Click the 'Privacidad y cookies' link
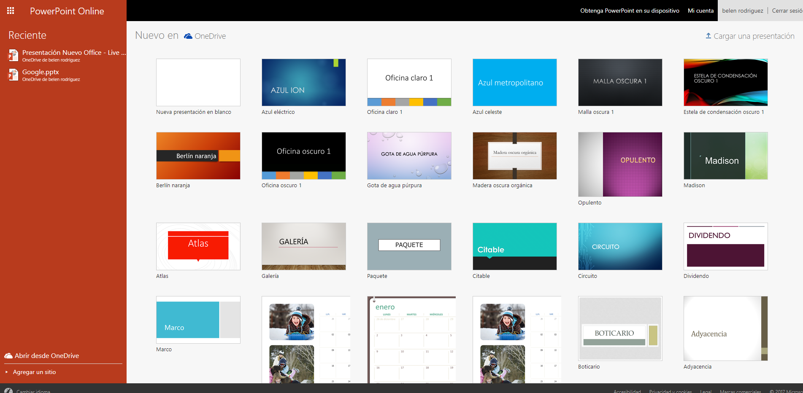803x393 pixels. coord(671,391)
